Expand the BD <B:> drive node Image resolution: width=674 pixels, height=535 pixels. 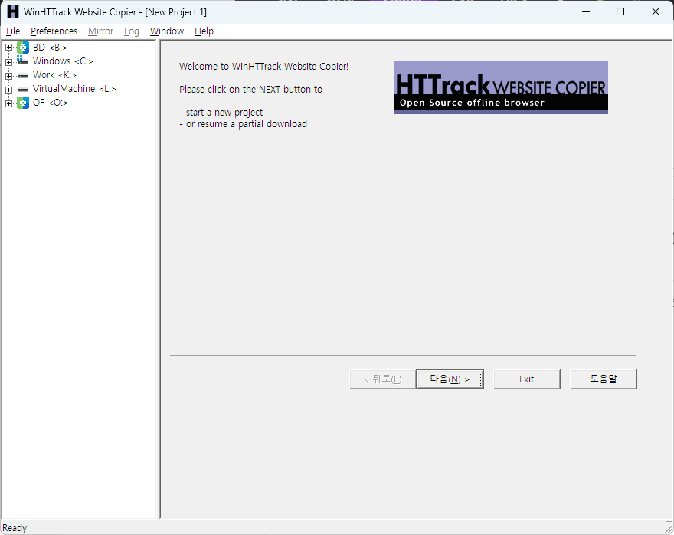tap(8, 48)
